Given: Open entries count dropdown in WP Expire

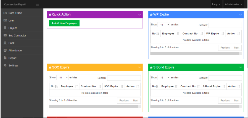Looking at the screenshot, I should click(164, 25).
